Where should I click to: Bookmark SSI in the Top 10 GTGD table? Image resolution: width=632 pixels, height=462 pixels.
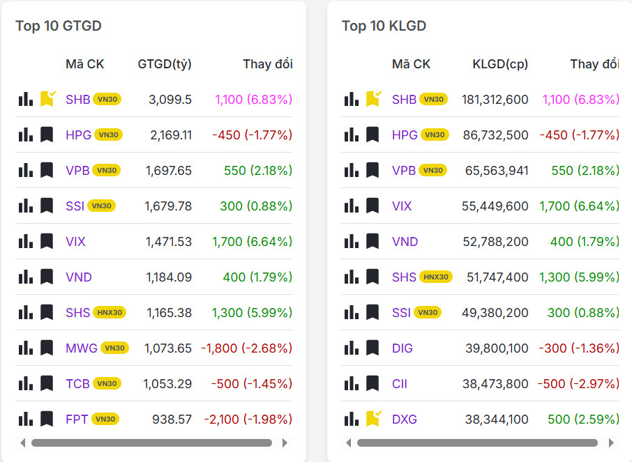[47, 206]
